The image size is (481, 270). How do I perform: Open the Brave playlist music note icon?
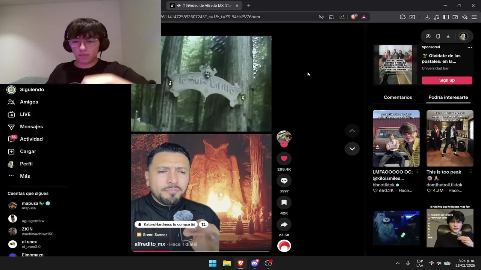tap(437, 17)
